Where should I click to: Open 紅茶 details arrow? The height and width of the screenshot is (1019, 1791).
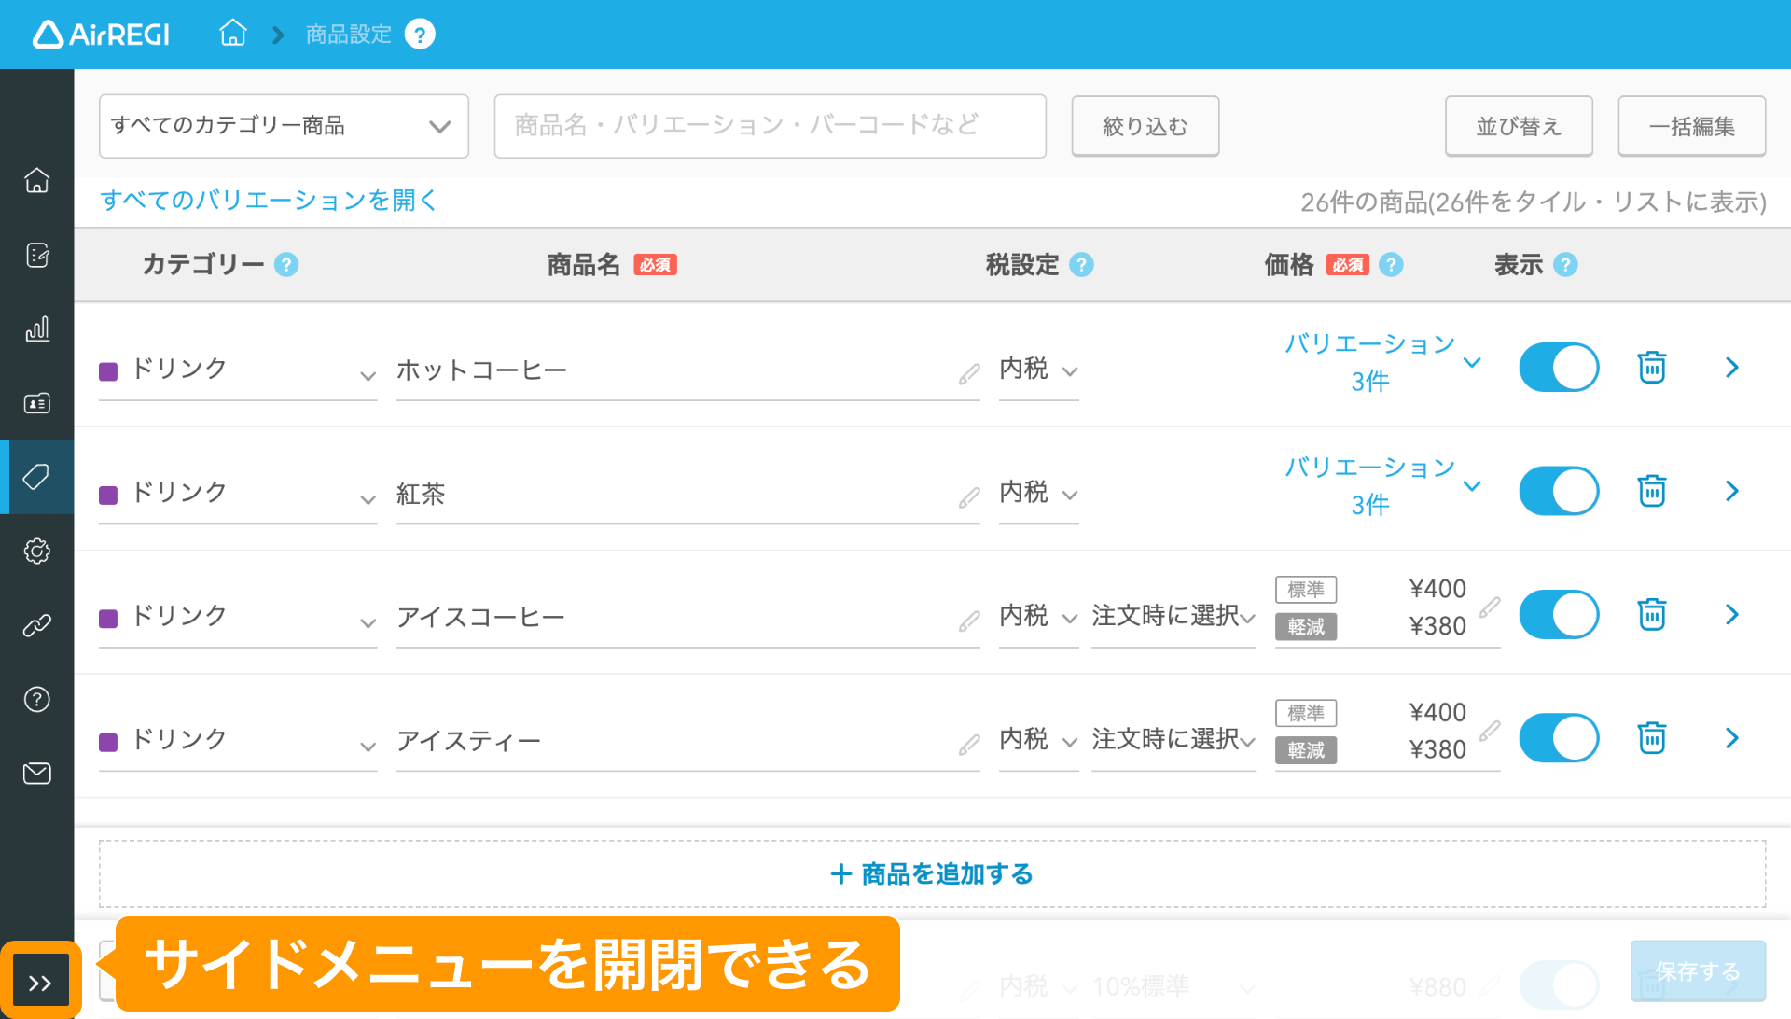[1732, 491]
